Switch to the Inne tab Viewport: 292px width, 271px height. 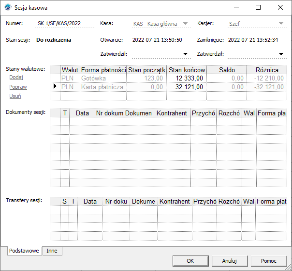pyautogui.click(x=52, y=251)
